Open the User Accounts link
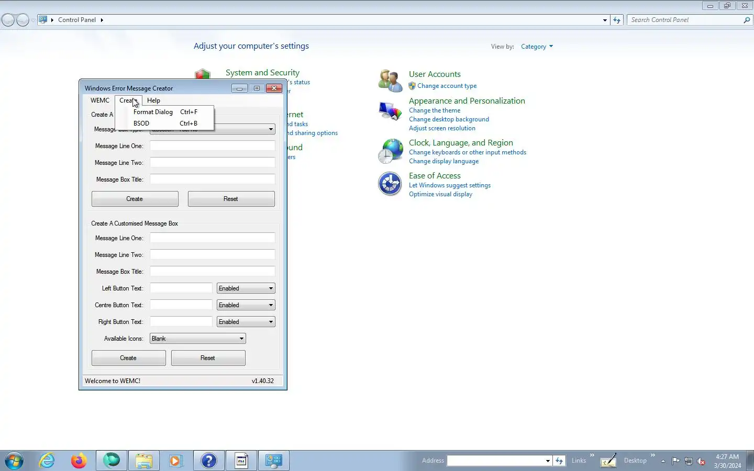754x471 pixels. [x=435, y=74]
